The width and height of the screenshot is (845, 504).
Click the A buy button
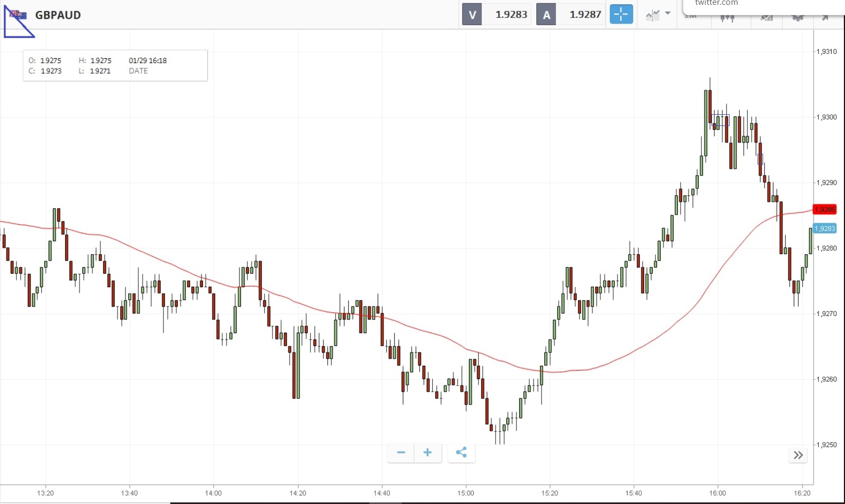(546, 14)
